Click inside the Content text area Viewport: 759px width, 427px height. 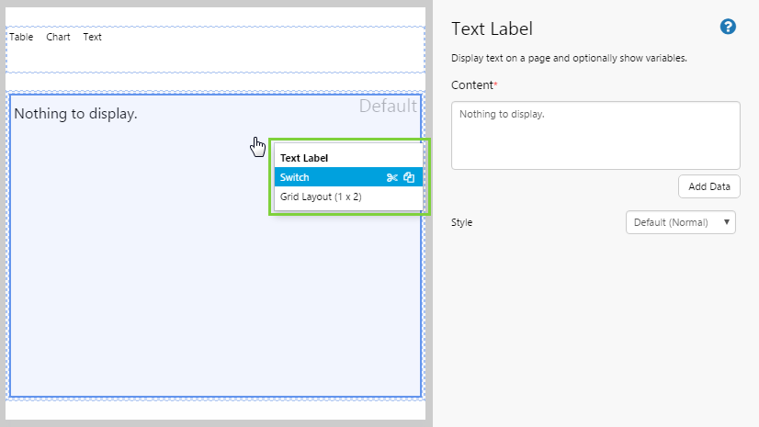tap(595, 136)
